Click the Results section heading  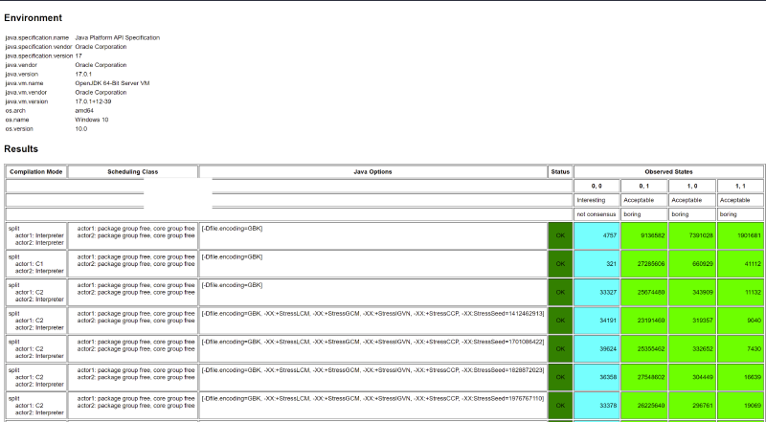pyautogui.click(x=21, y=149)
